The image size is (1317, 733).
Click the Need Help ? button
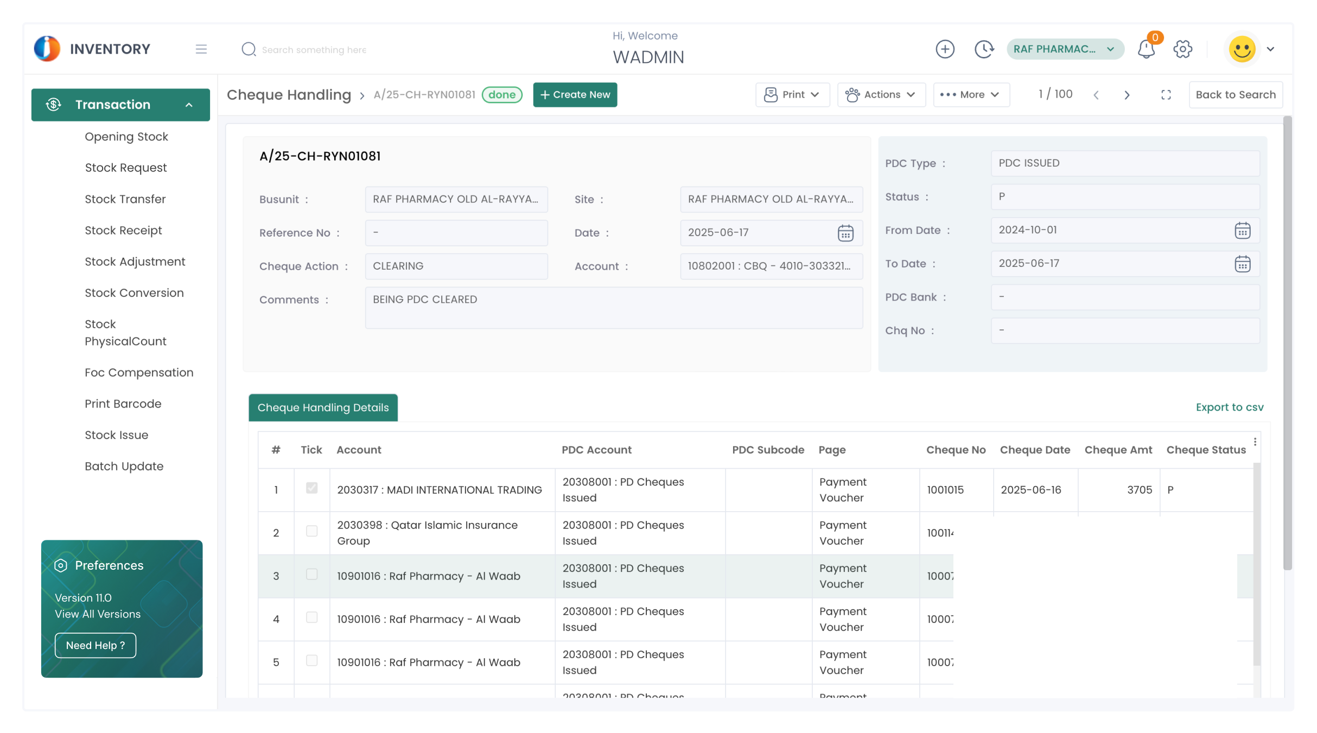point(96,646)
